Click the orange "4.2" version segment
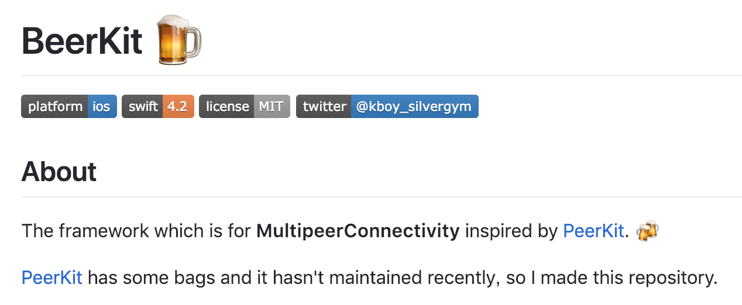Viewport: 742px width, 305px height. 177,106
